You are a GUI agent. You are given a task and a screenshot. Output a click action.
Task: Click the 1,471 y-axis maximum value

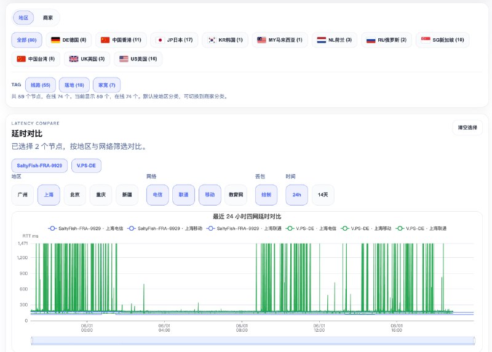[23, 243]
